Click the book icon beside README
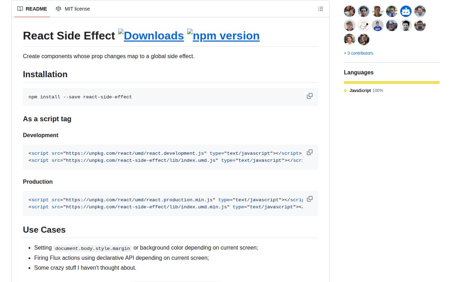 point(20,9)
